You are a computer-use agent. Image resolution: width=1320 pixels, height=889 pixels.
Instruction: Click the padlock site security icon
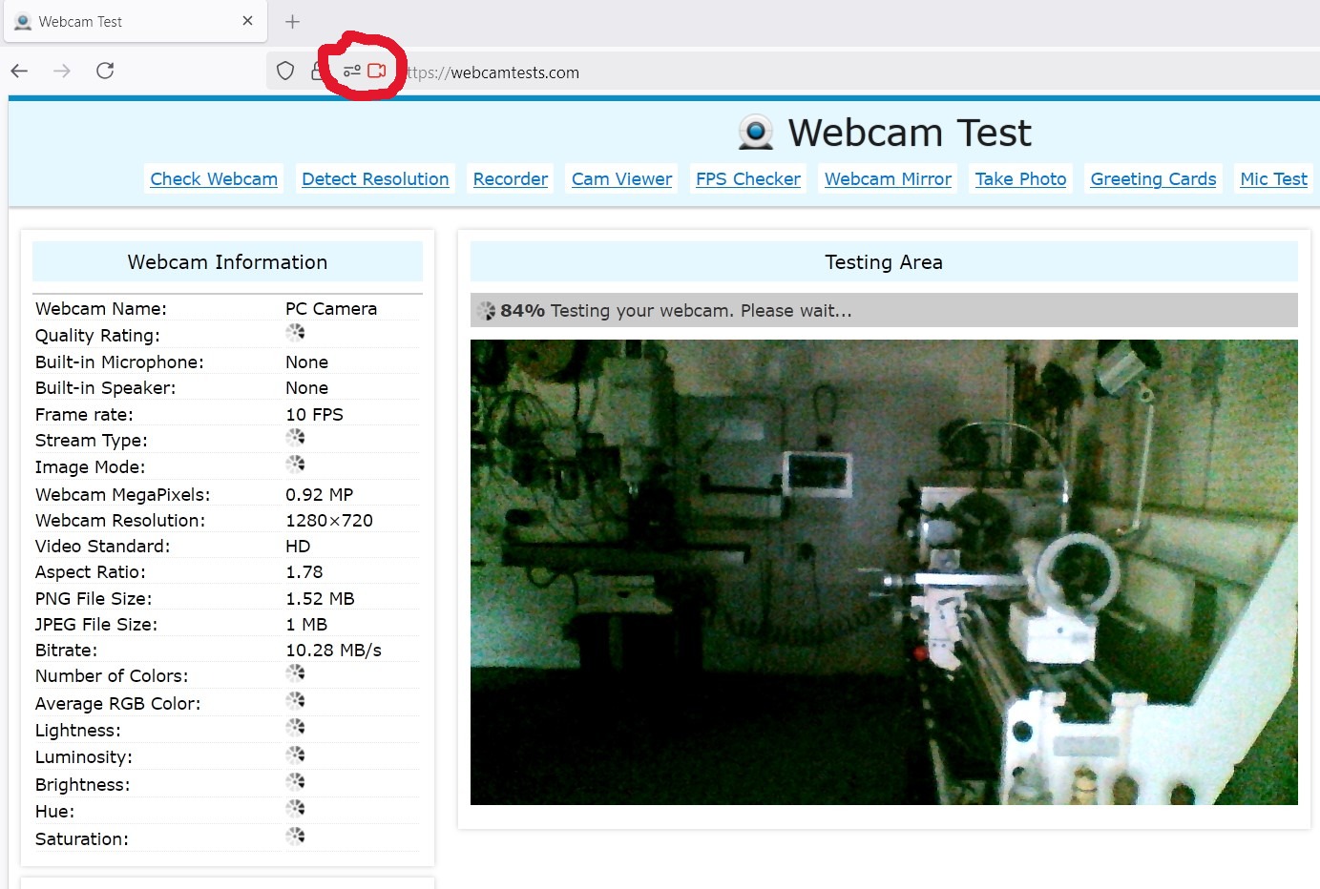317,72
